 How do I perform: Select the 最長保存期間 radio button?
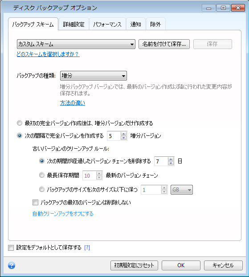tap(42, 175)
